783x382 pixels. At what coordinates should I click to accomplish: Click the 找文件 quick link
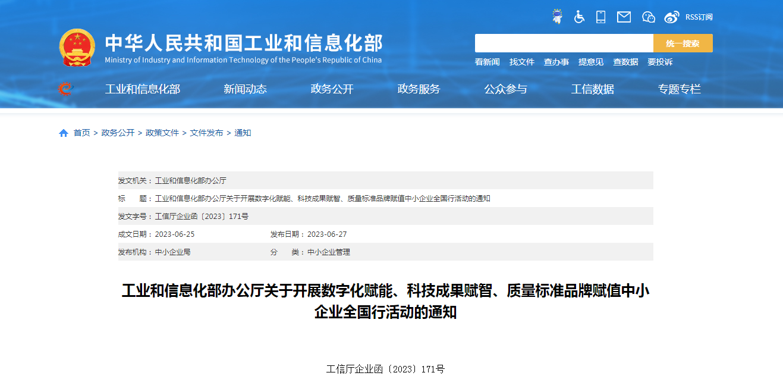(522, 62)
